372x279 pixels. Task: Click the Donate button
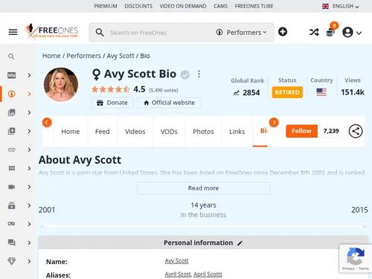[x=112, y=103]
